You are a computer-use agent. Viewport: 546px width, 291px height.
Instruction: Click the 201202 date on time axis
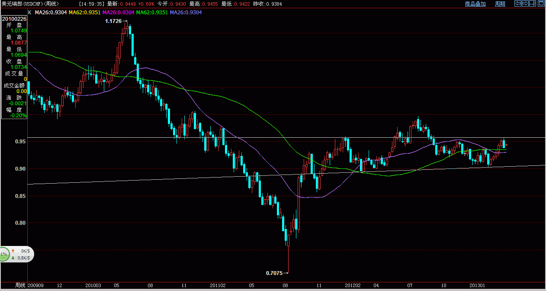353,286
